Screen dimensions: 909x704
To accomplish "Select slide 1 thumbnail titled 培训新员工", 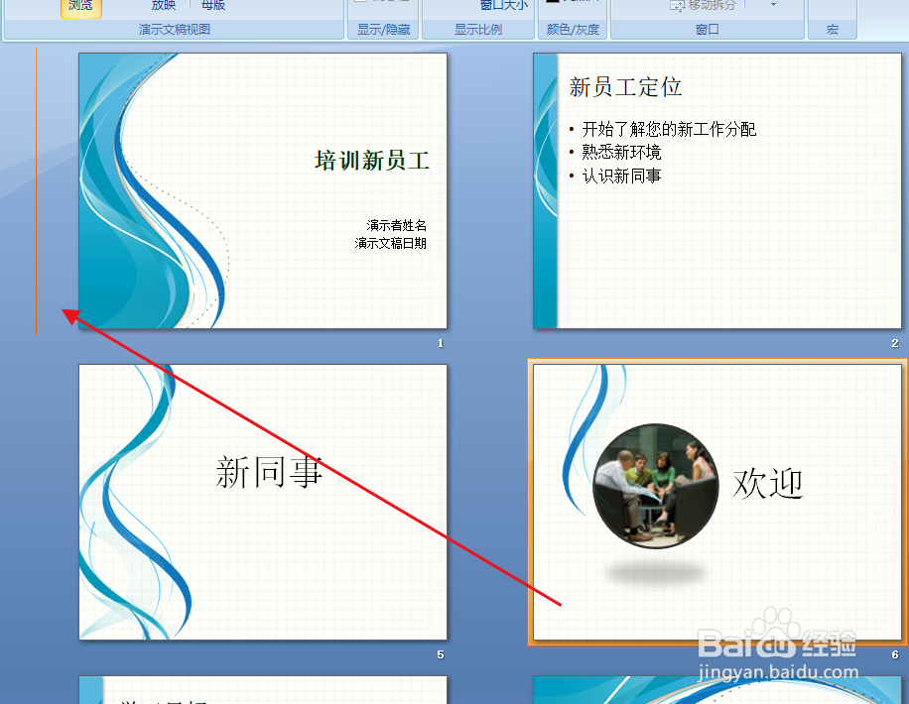I will click(263, 190).
